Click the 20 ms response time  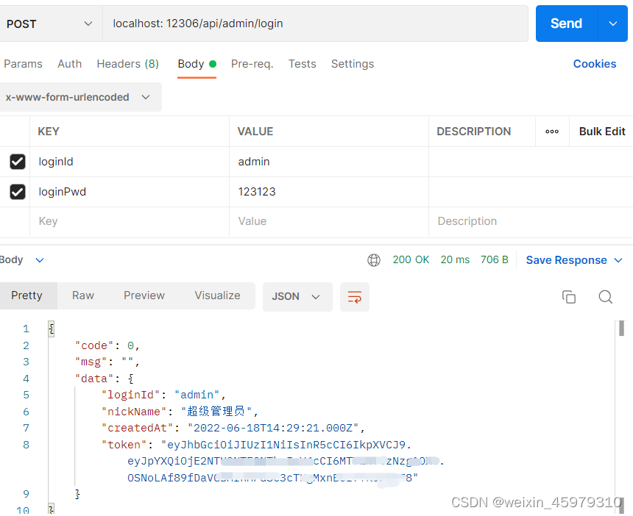pos(455,259)
